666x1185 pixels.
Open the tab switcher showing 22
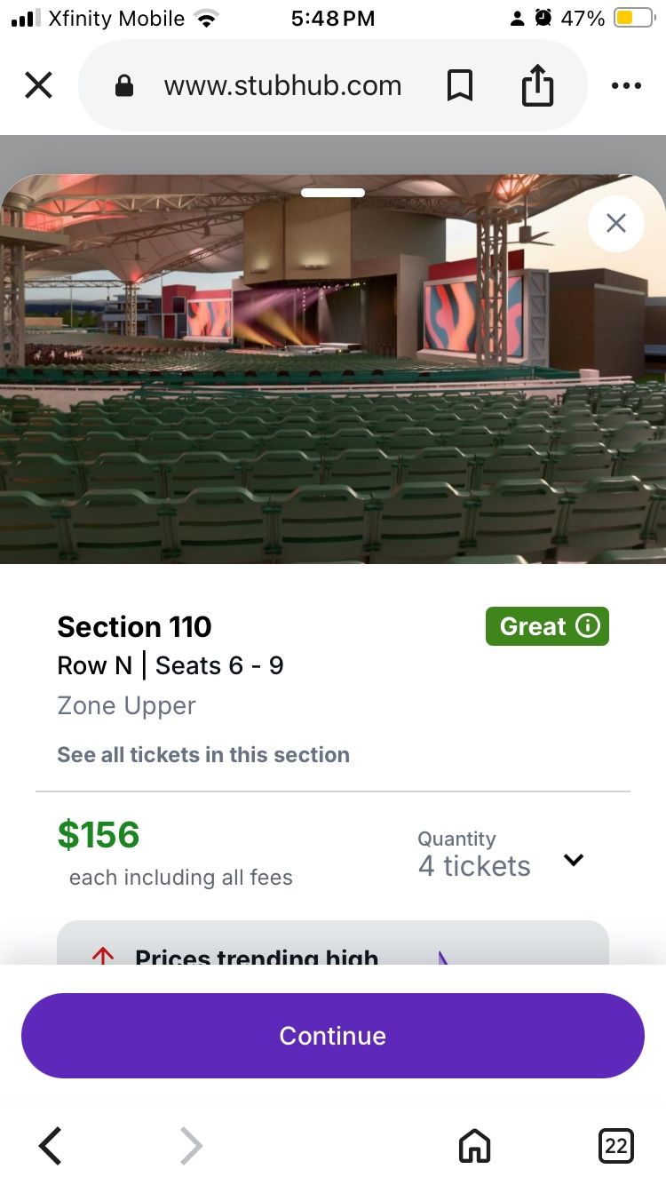615,1146
